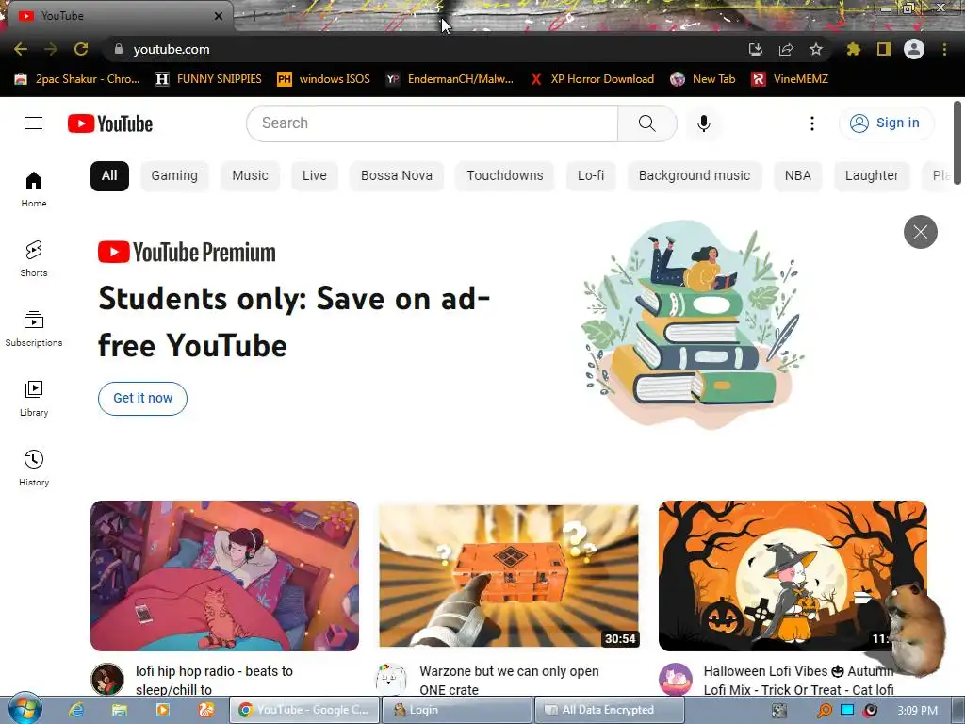
Task: Open Halloween Lofi Vibes thumbnail
Action: 793,576
